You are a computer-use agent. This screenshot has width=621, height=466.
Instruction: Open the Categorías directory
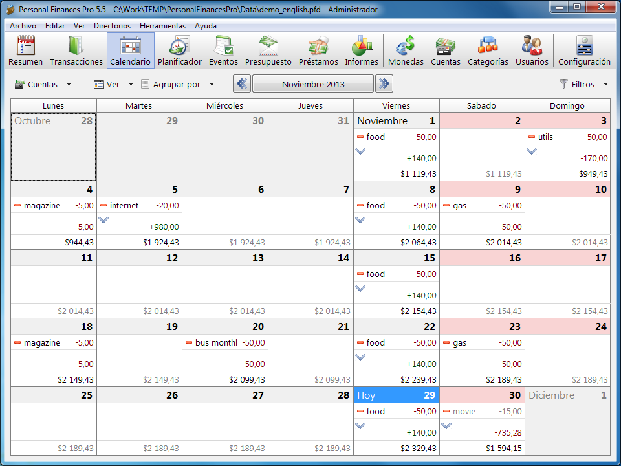pos(488,50)
